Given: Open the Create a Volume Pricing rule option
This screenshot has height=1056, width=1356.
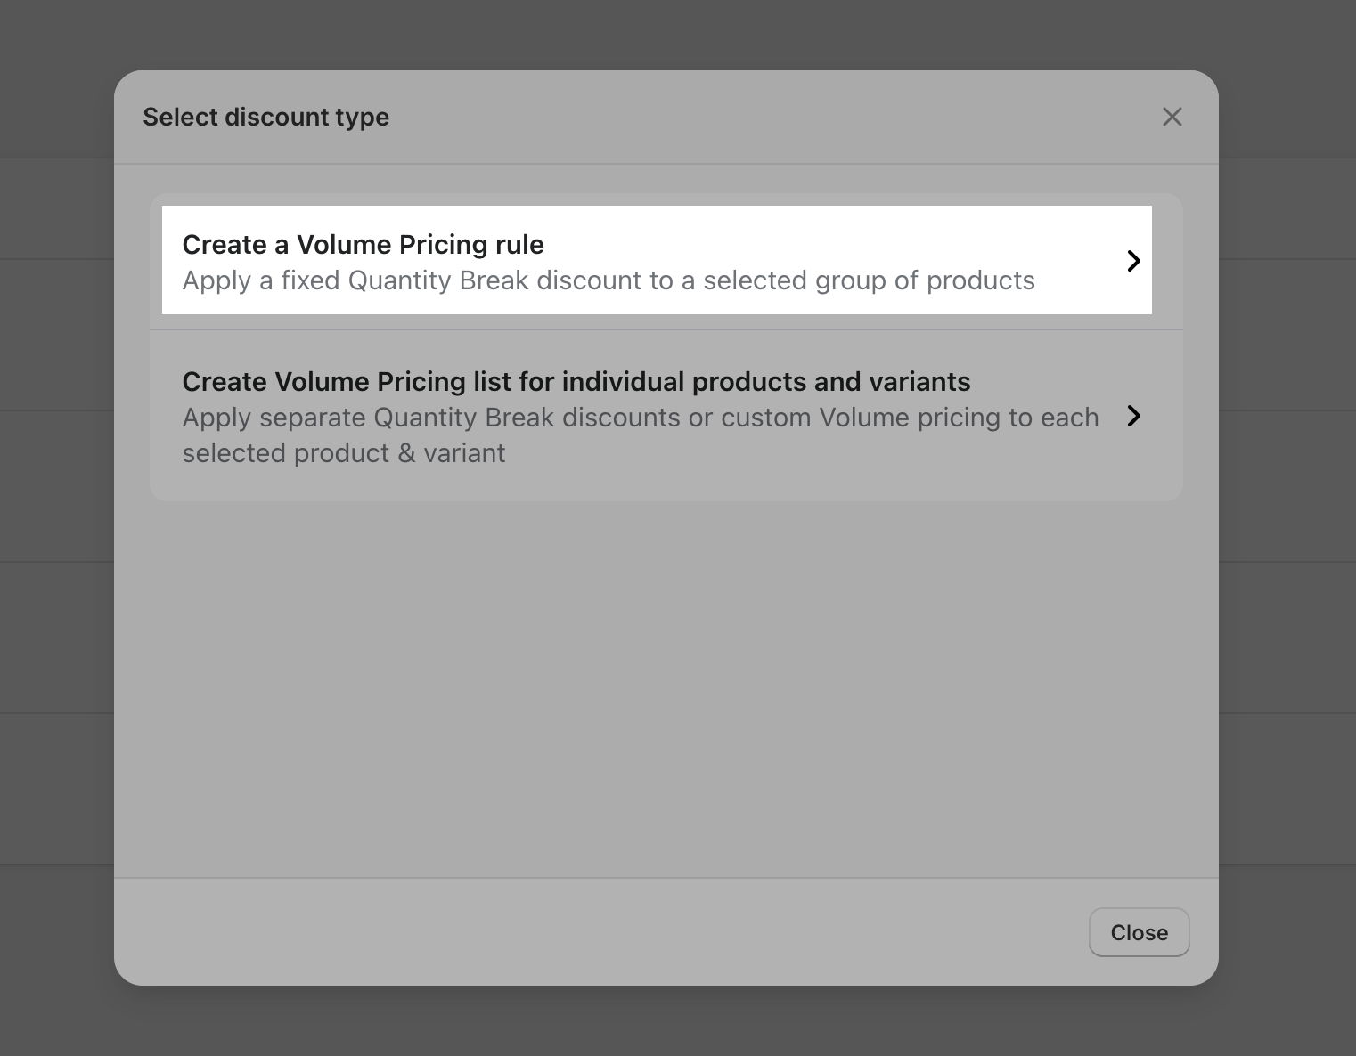Looking at the screenshot, I should click(x=657, y=260).
